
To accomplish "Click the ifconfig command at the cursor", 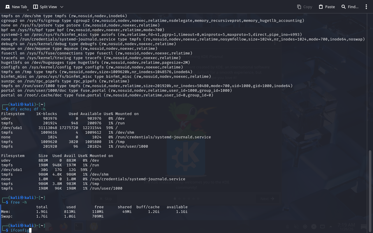I will coord(20,230).
